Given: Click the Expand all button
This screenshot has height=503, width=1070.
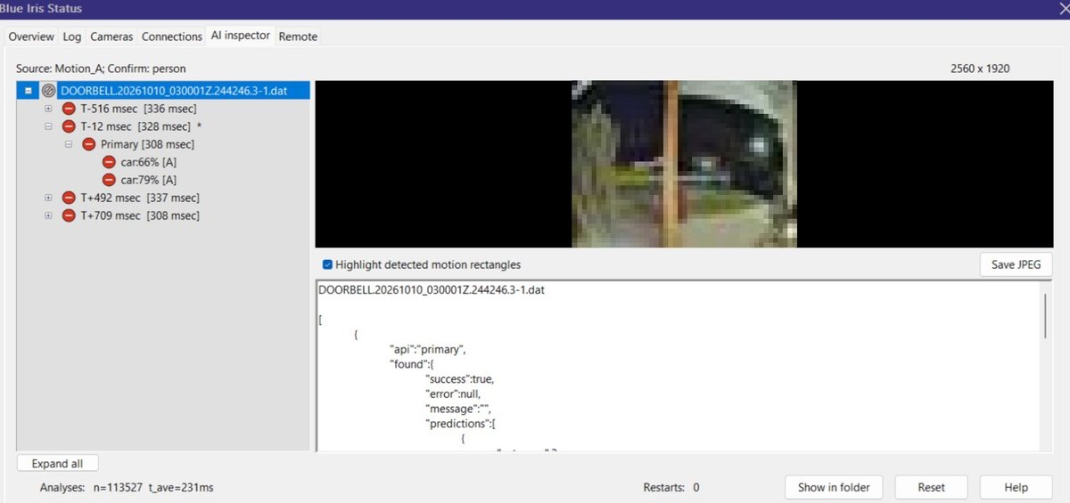Looking at the screenshot, I should [57, 464].
